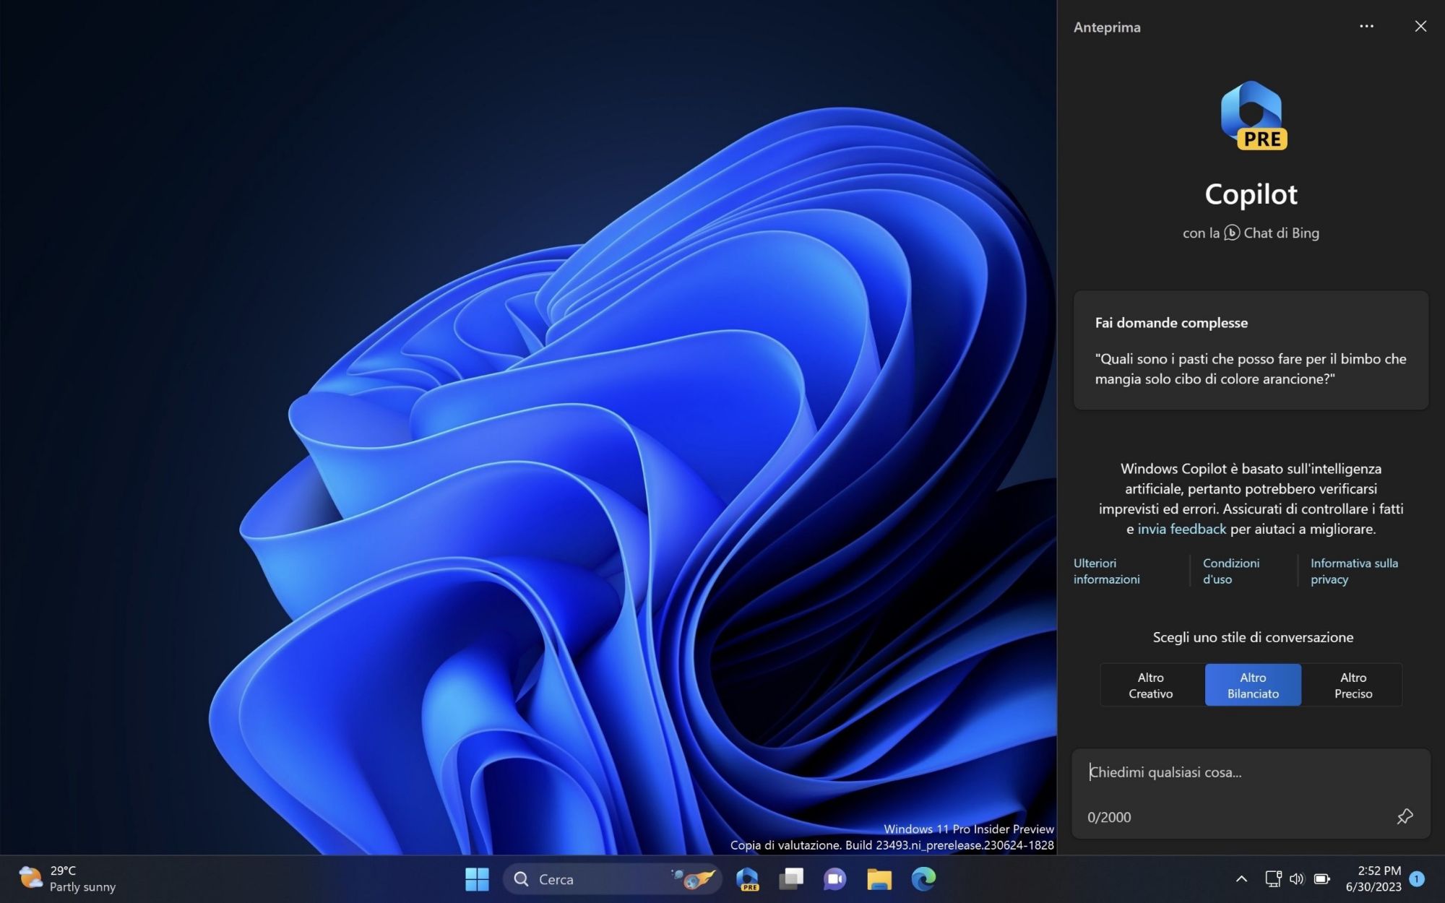Select the 'Altro Bilanciato' conversation style
Screen dimensions: 1445x903
point(1251,685)
